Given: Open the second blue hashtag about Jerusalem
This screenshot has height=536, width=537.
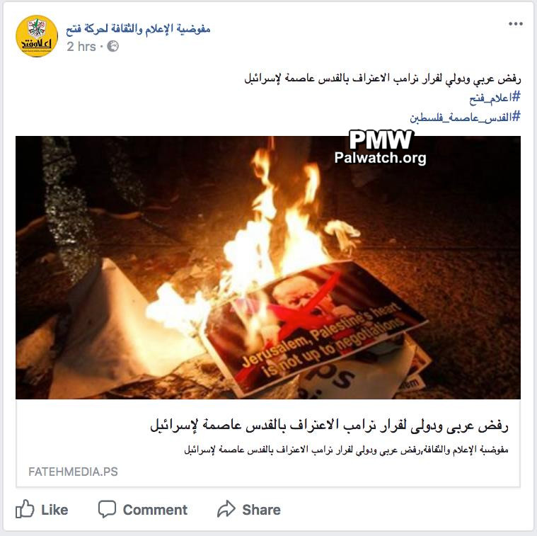Looking at the screenshot, I should [x=465, y=118].
